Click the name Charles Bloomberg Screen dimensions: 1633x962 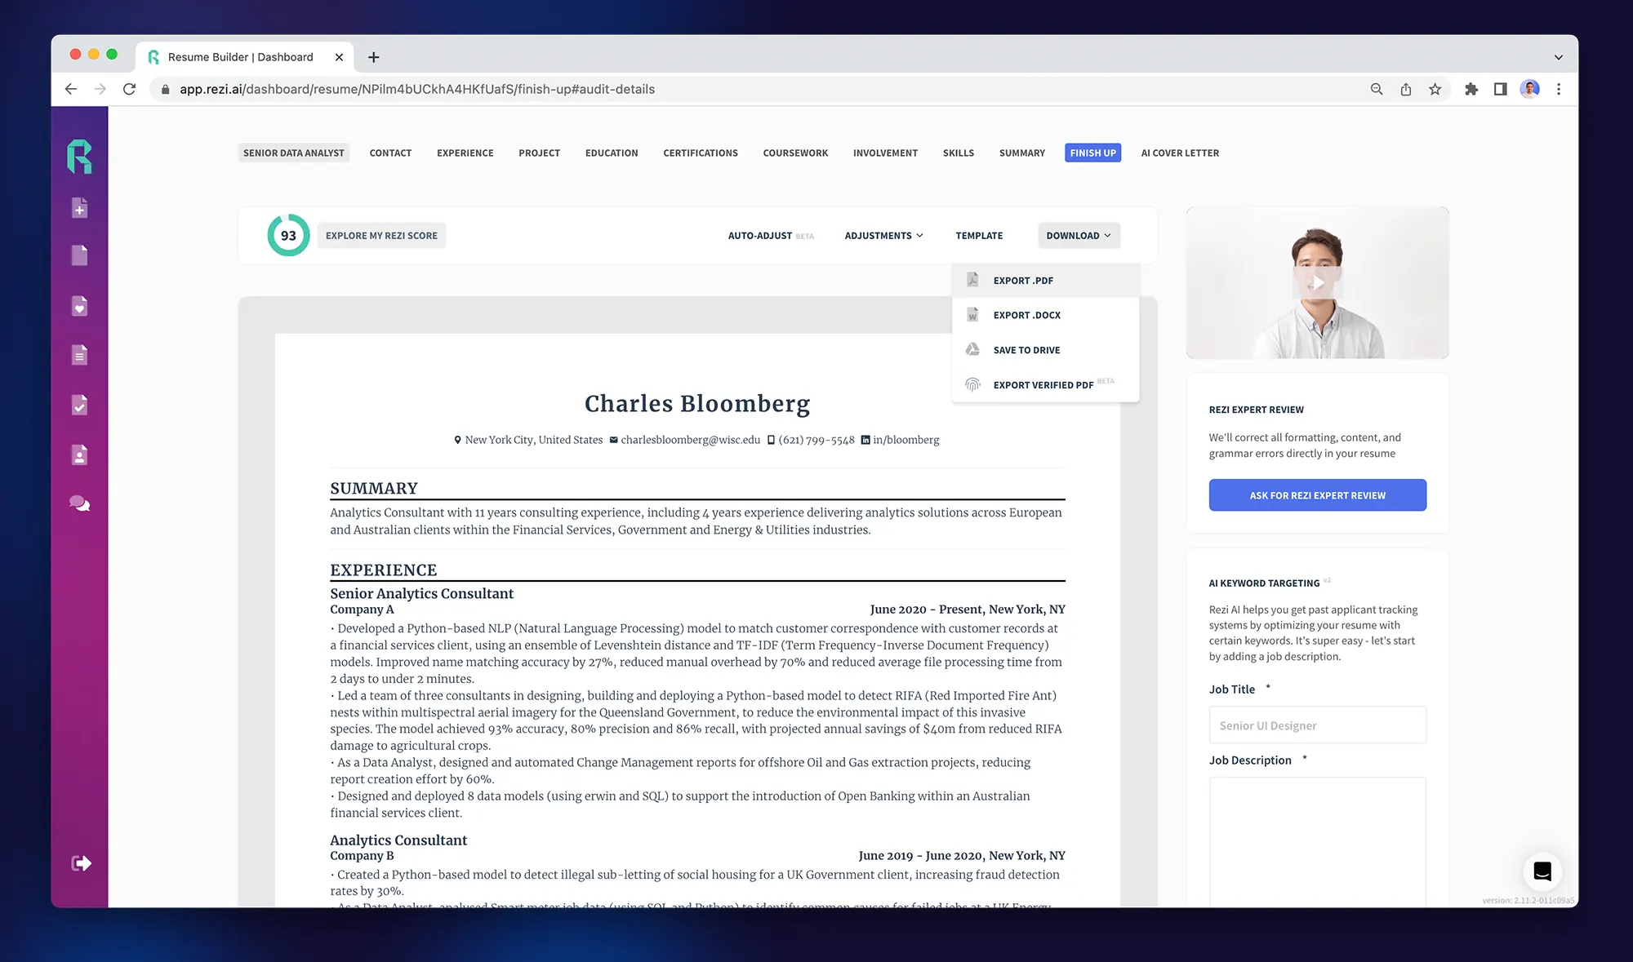pyautogui.click(x=697, y=403)
